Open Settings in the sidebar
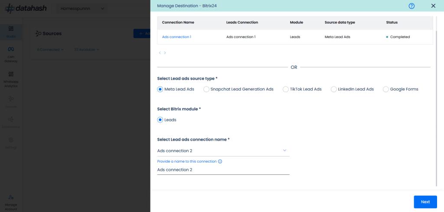This screenshot has height=212, width=444. (11, 143)
